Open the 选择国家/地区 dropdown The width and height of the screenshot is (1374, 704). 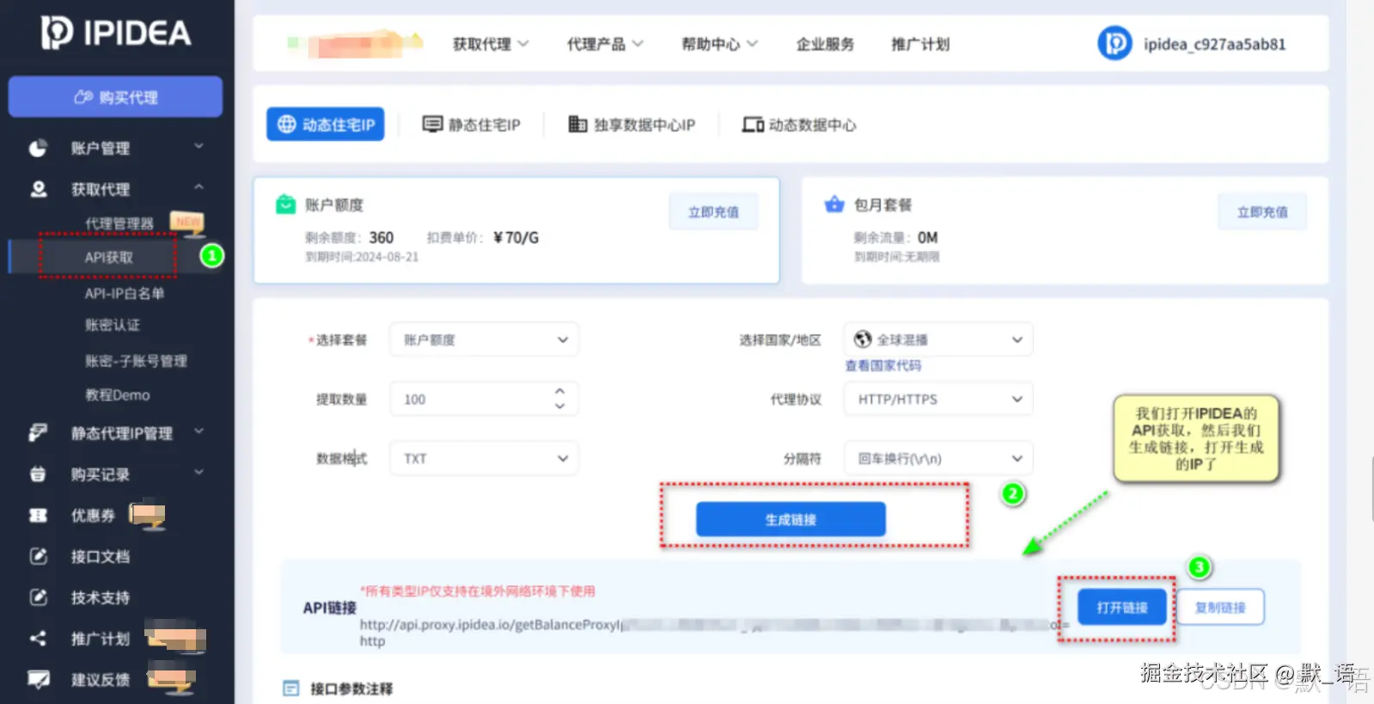(938, 340)
